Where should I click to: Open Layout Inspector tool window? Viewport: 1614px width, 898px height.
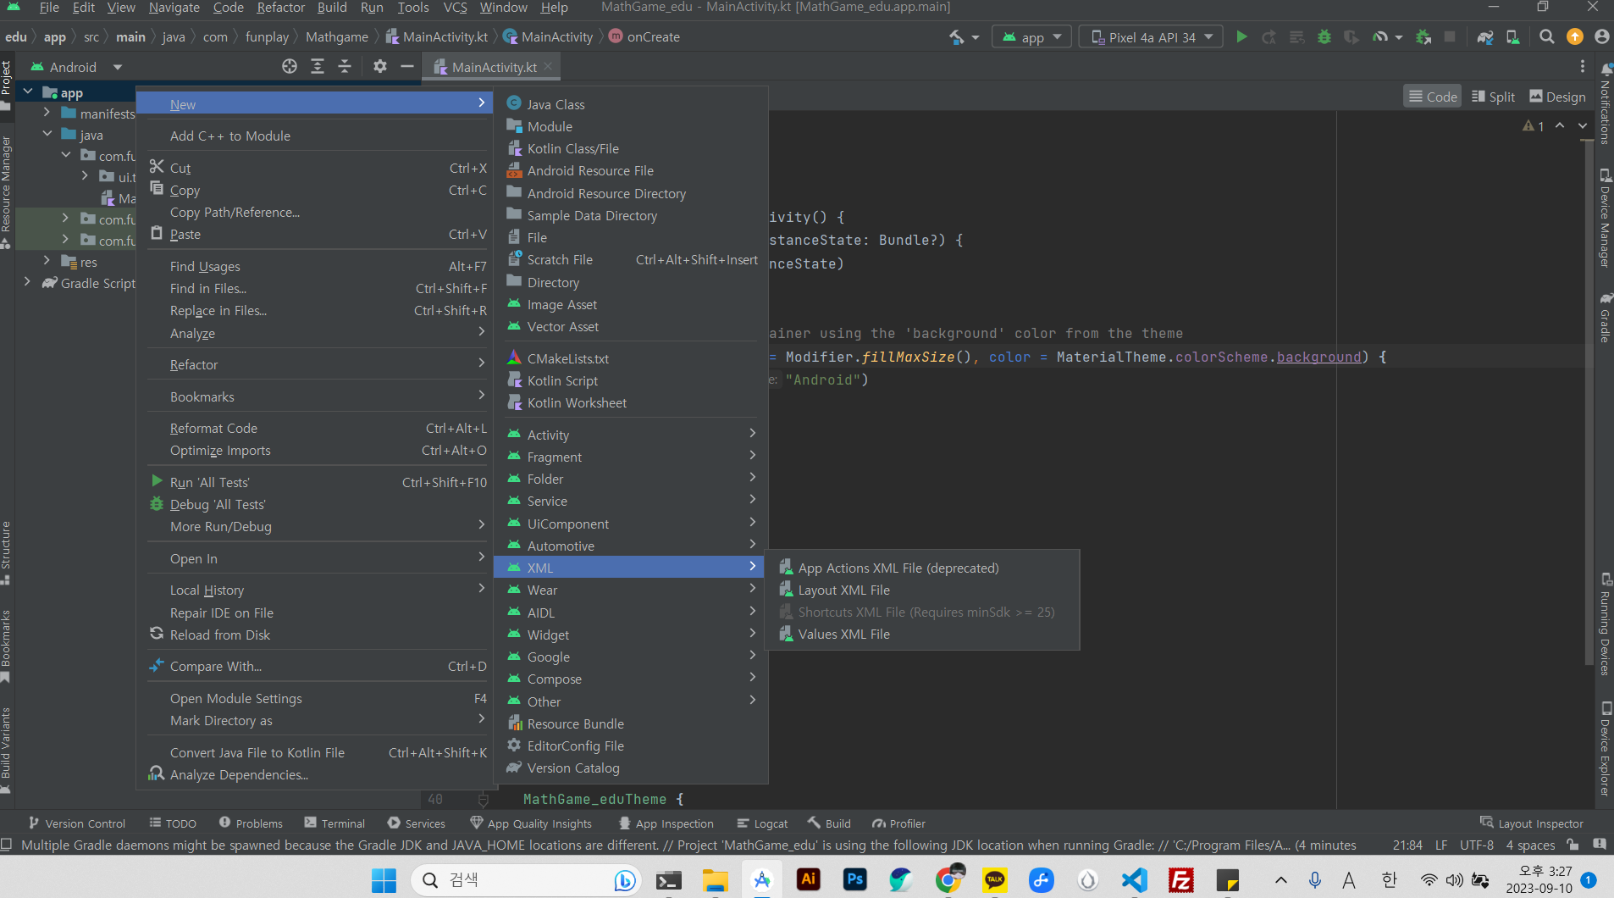click(1532, 823)
